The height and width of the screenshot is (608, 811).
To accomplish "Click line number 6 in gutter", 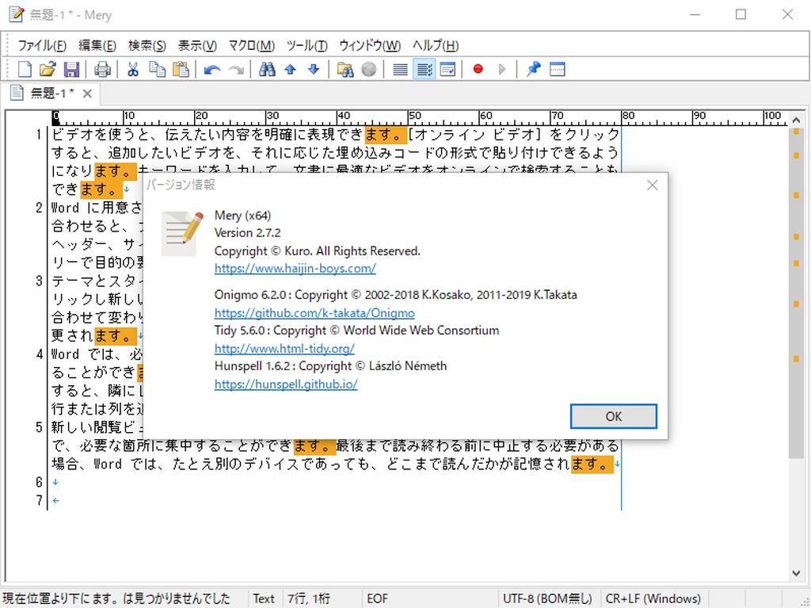I will 39,482.
